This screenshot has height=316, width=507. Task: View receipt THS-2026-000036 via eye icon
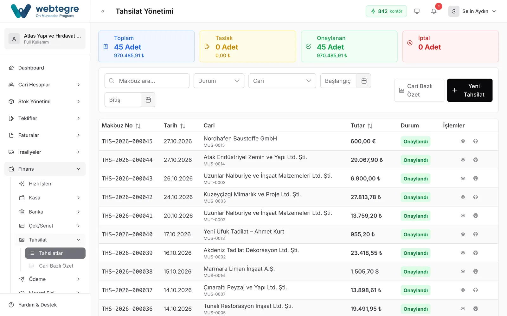pyautogui.click(x=463, y=309)
